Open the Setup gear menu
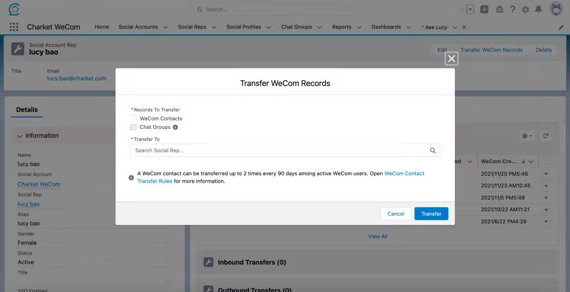 [x=525, y=10]
